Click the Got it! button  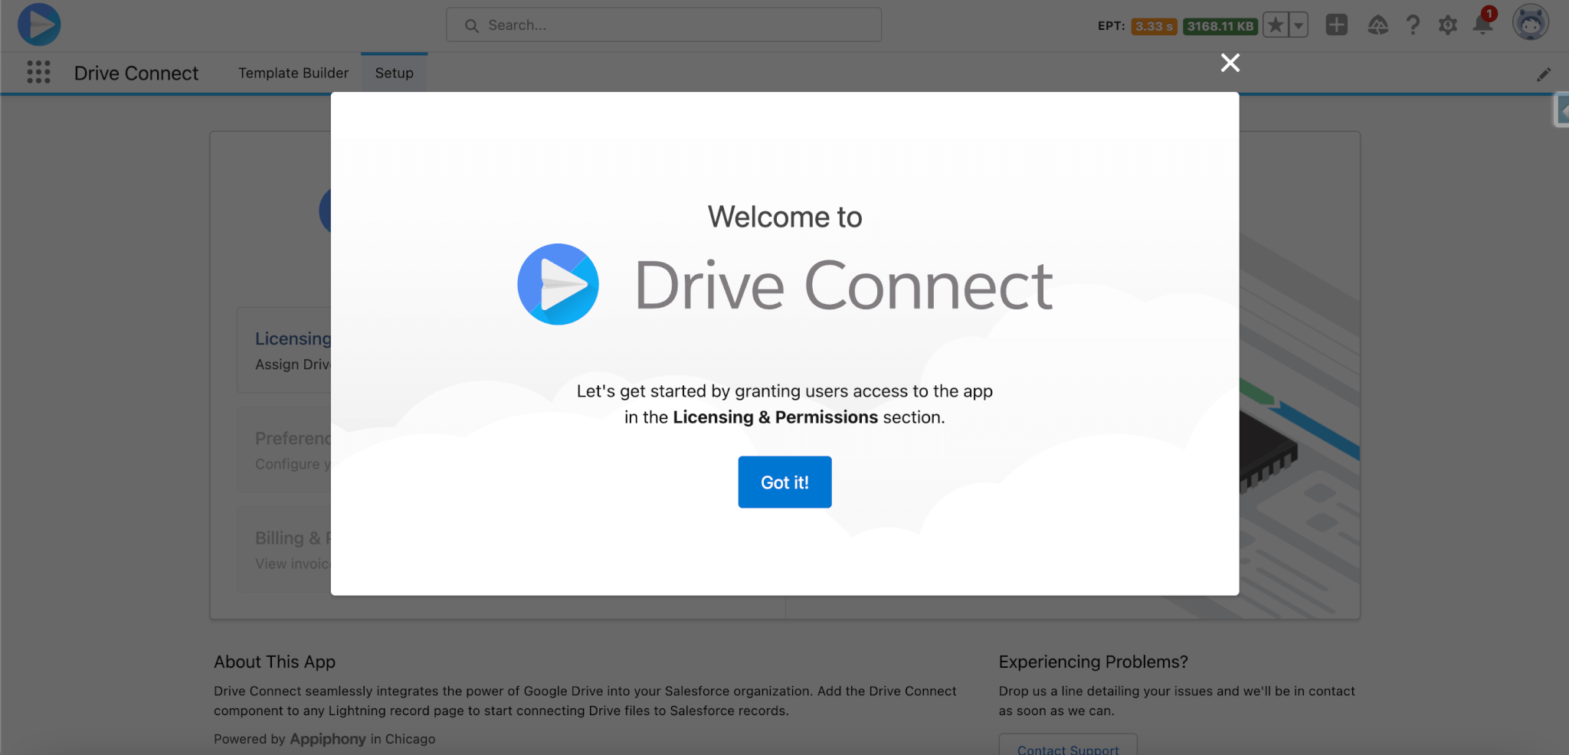pyautogui.click(x=784, y=482)
